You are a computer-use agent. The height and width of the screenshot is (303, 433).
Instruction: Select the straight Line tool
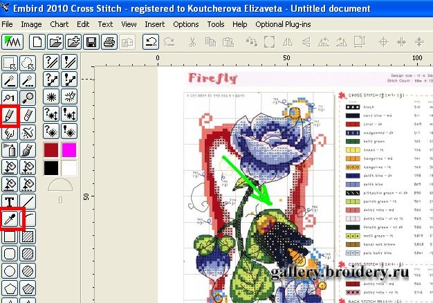coord(28,201)
